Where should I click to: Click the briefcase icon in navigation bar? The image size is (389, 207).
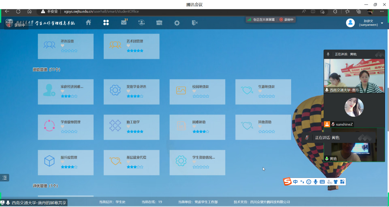[x=159, y=23]
